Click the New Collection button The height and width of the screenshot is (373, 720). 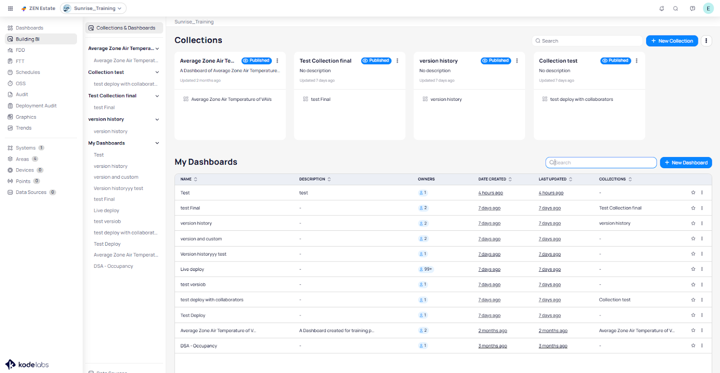pos(672,41)
